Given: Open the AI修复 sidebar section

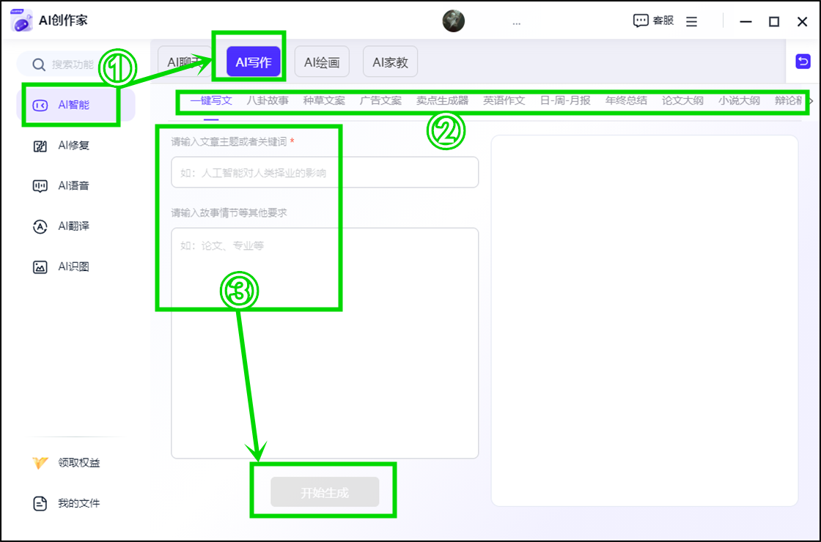Looking at the screenshot, I should pyautogui.click(x=73, y=146).
